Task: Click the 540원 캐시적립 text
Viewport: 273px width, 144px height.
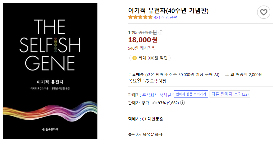Action: point(142,48)
